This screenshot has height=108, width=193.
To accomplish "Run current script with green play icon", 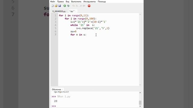I will [65, 6].
